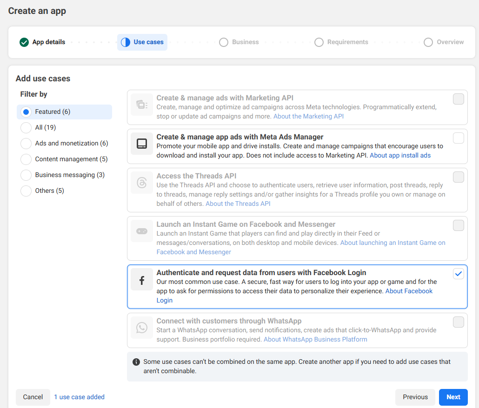Click 'Create & manage app ads with Meta Ads Manager' title
Screen dimensions: 479x408
(x=240, y=137)
